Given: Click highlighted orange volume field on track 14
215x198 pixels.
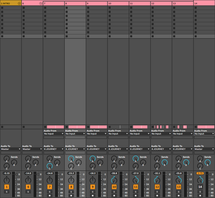Looking at the screenshot, I should [x=200, y=173].
